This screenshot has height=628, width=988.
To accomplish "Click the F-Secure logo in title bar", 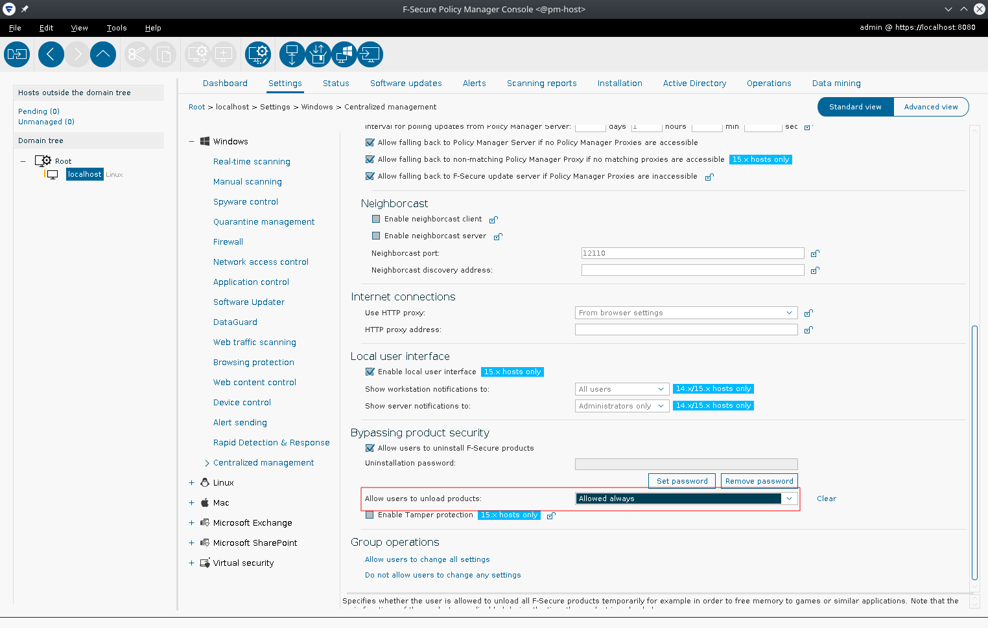I will pos(9,9).
